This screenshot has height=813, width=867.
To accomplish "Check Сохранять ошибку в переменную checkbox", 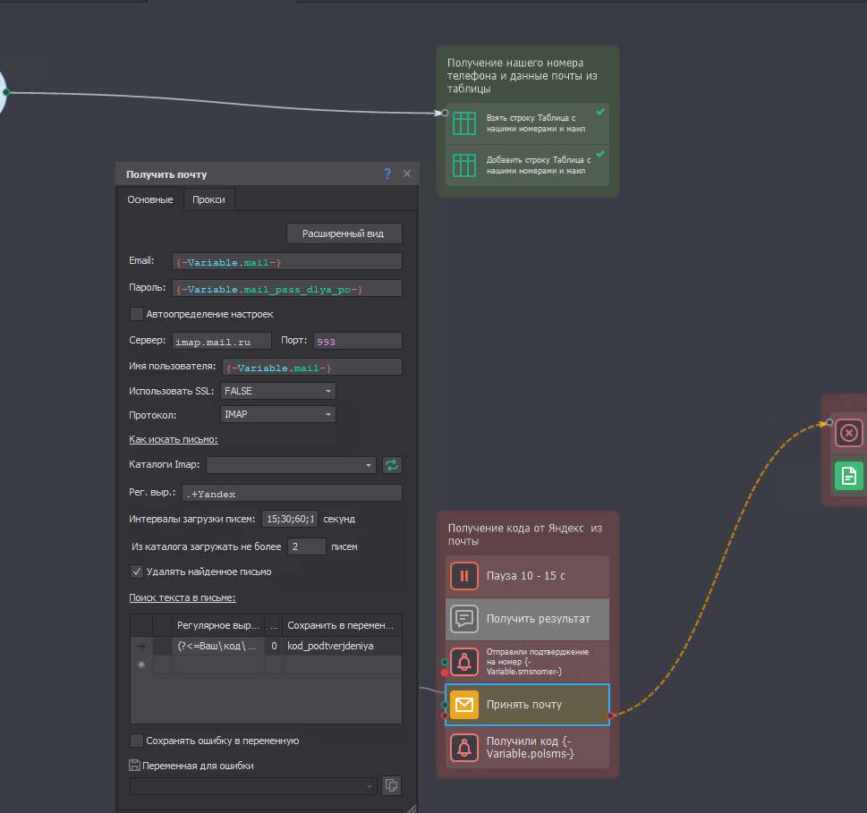I will pyautogui.click(x=137, y=741).
